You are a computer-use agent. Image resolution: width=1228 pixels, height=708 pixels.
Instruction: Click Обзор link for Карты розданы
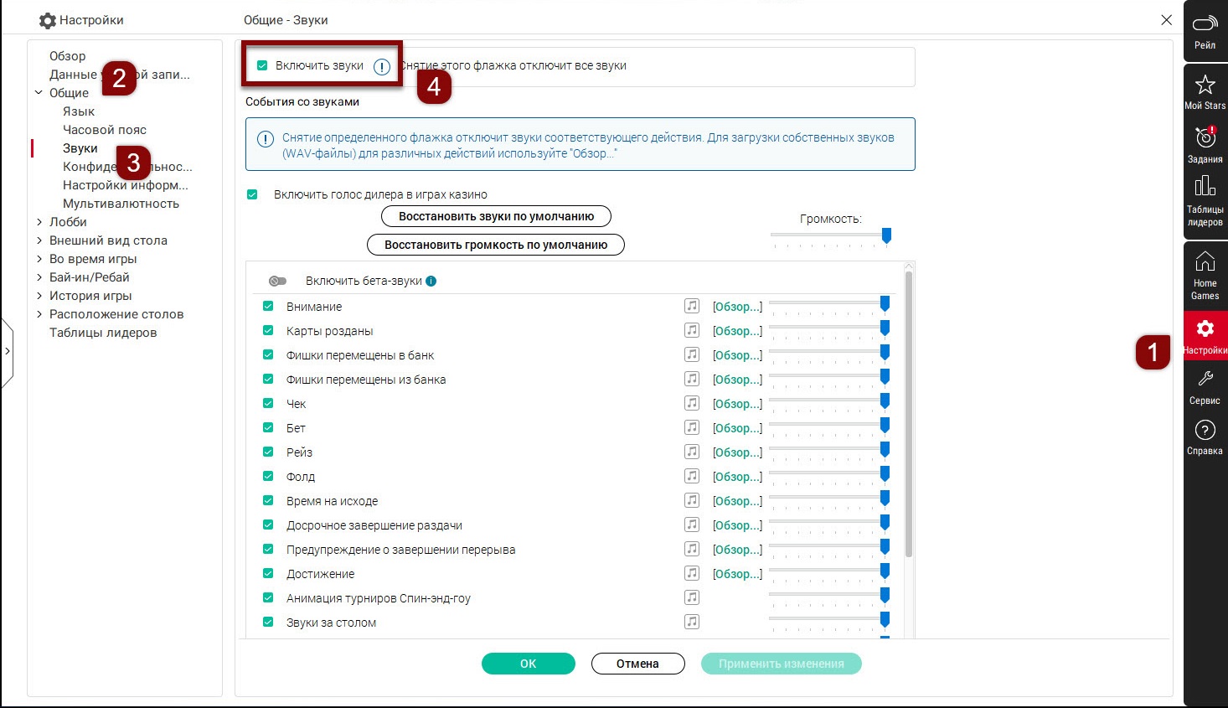[x=737, y=331]
